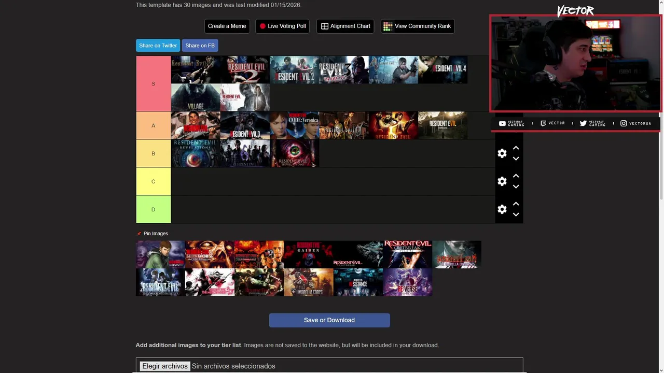Image resolution: width=664 pixels, height=373 pixels.
Task: Open Vectorat Gaming YouTube overlay icon
Action: tap(502, 123)
